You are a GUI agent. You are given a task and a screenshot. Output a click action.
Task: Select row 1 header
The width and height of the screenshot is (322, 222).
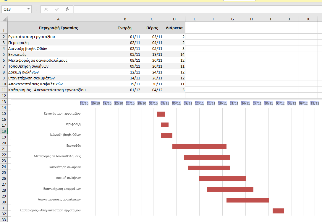coord(4,28)
